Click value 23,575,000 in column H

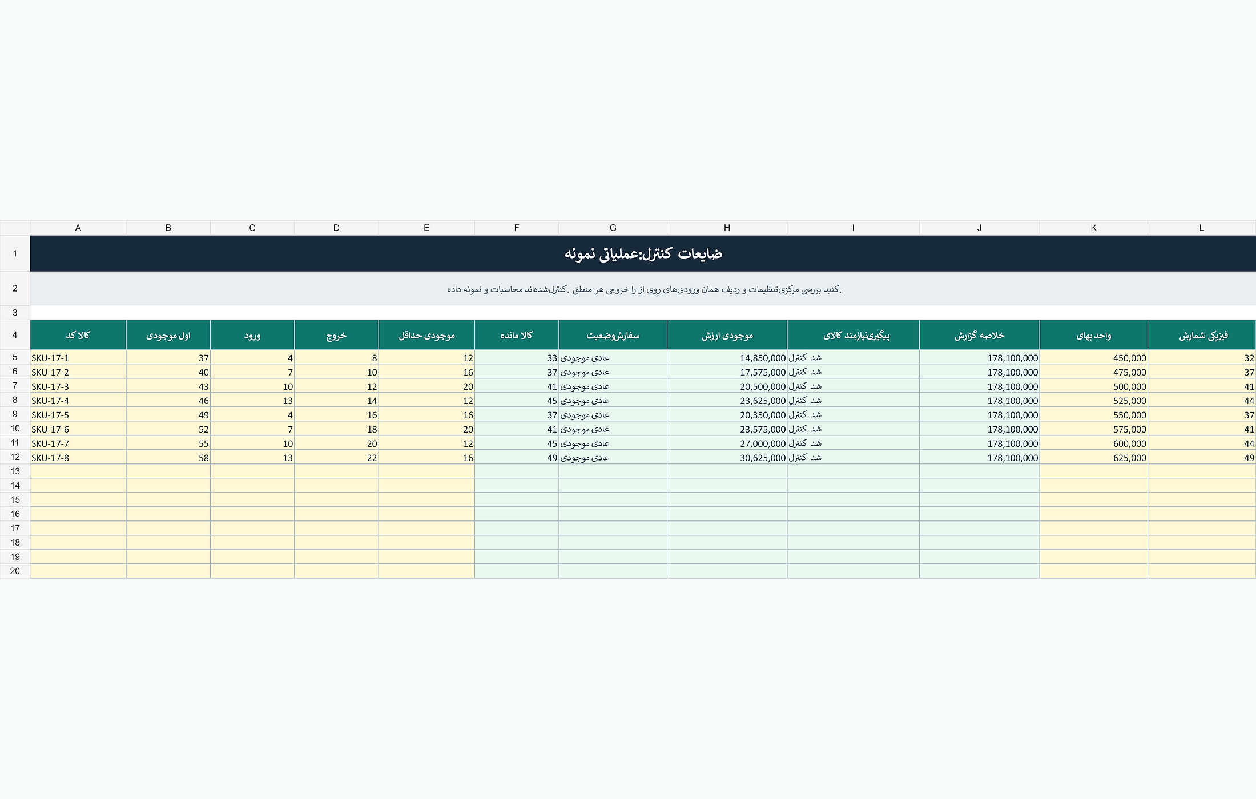point(727,429)
